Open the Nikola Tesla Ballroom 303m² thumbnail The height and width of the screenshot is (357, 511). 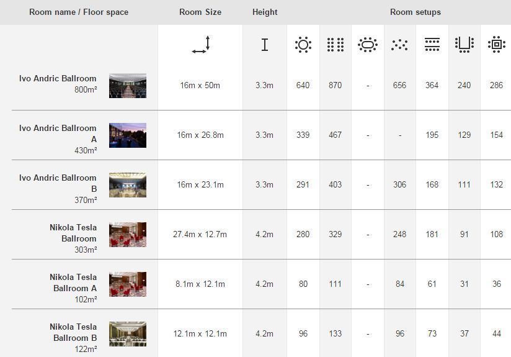128,235
